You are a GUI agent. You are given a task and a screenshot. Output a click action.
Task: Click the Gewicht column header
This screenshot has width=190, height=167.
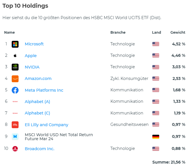point(178,33)
